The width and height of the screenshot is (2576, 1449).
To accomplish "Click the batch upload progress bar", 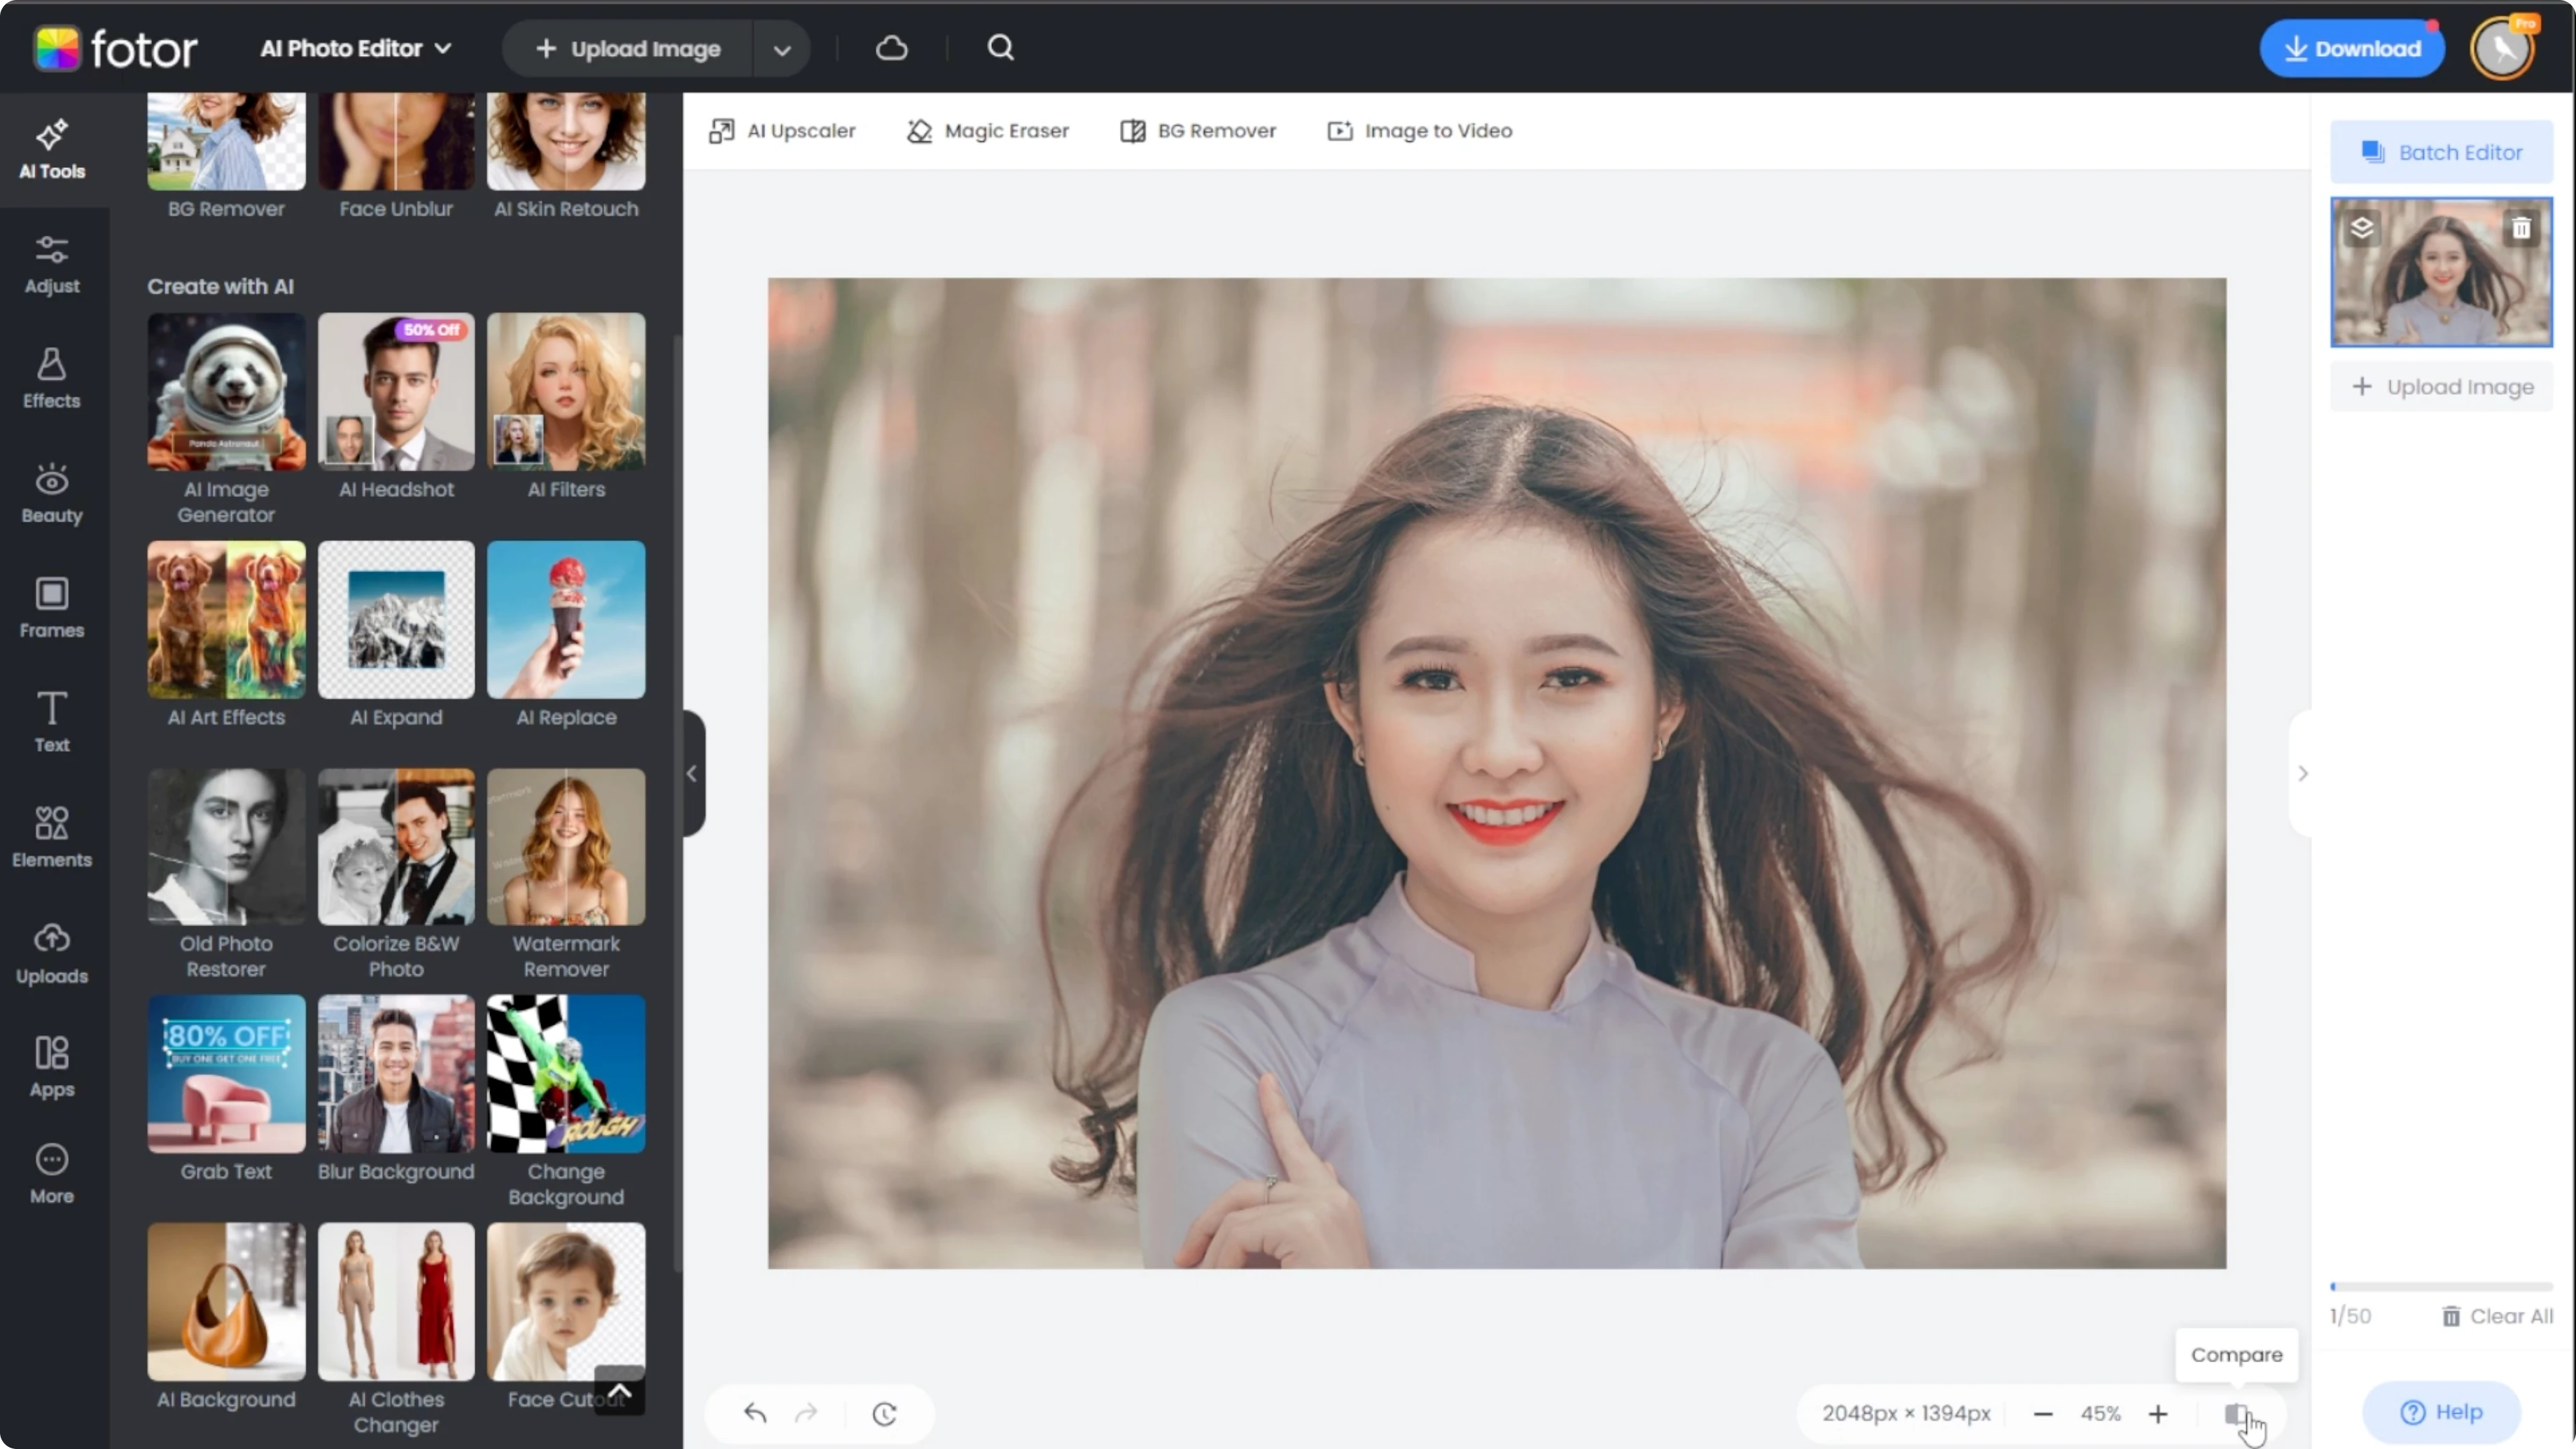I will click(x=2441, y=1286).
